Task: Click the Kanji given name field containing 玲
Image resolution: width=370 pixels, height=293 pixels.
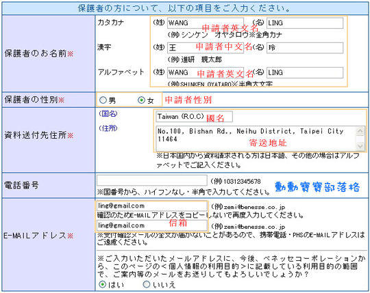Action: coord(305,48)
